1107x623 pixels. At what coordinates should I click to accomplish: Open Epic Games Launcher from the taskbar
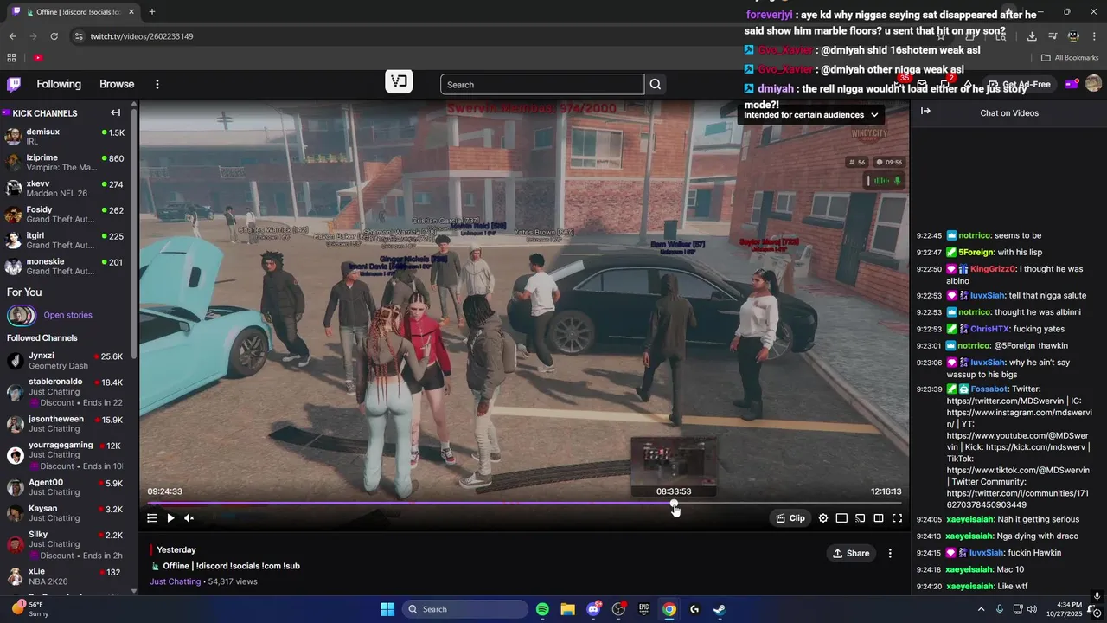(643, 609)
